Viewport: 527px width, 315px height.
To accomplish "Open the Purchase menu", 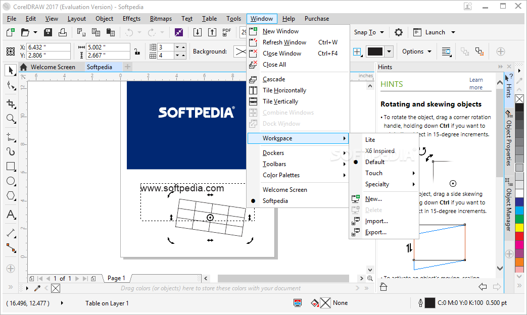I will click(317, 19).
